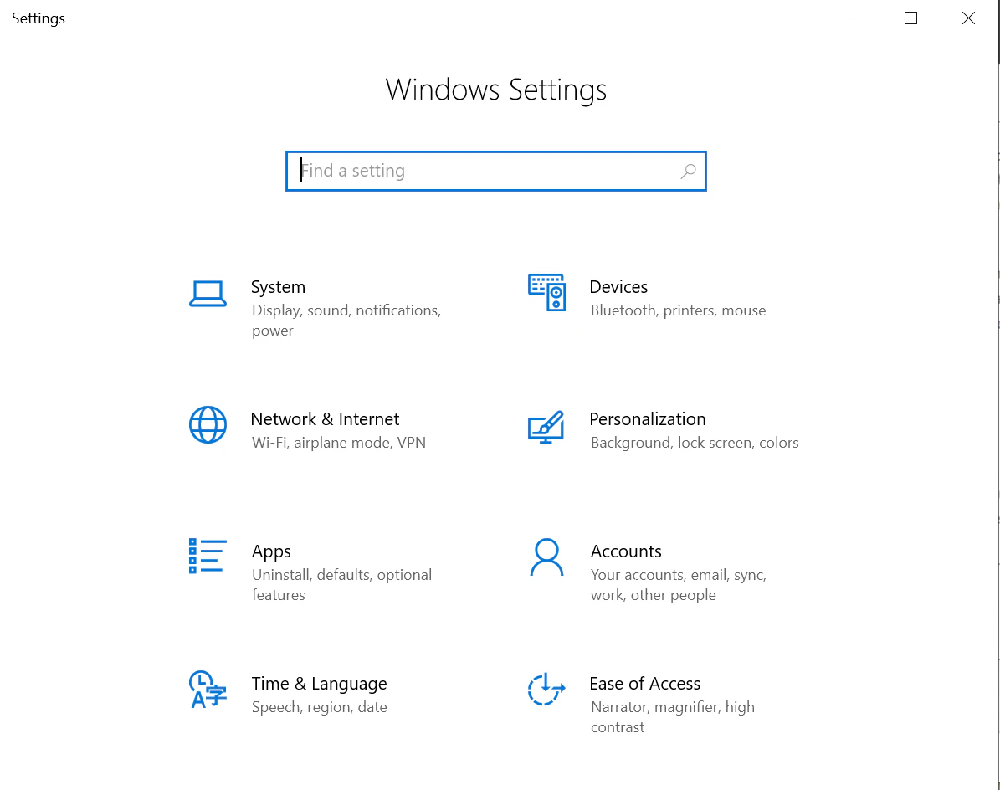Minimize the Settings window

[854, 18]
